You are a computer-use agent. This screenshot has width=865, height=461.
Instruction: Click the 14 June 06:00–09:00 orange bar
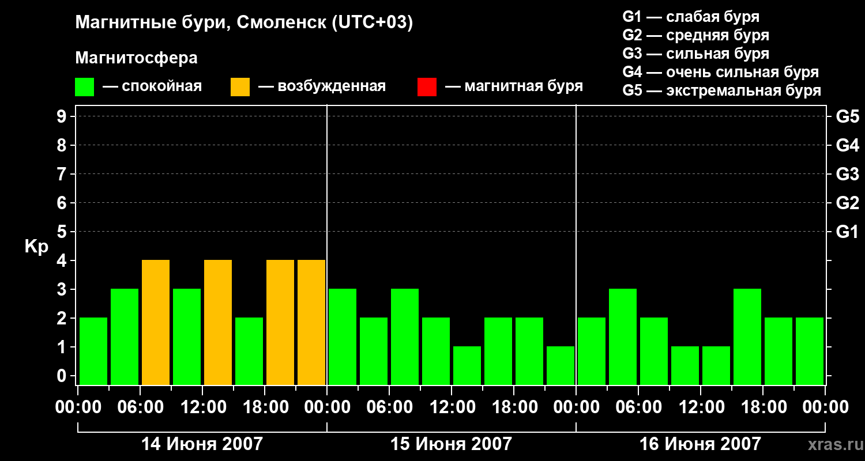point(156,322)
